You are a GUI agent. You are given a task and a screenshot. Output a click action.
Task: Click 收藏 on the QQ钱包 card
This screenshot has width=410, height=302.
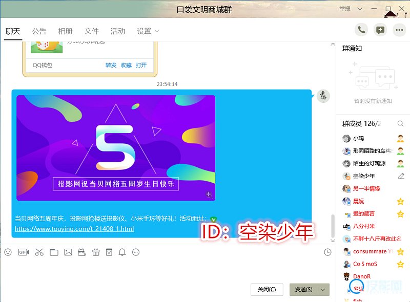126,65
